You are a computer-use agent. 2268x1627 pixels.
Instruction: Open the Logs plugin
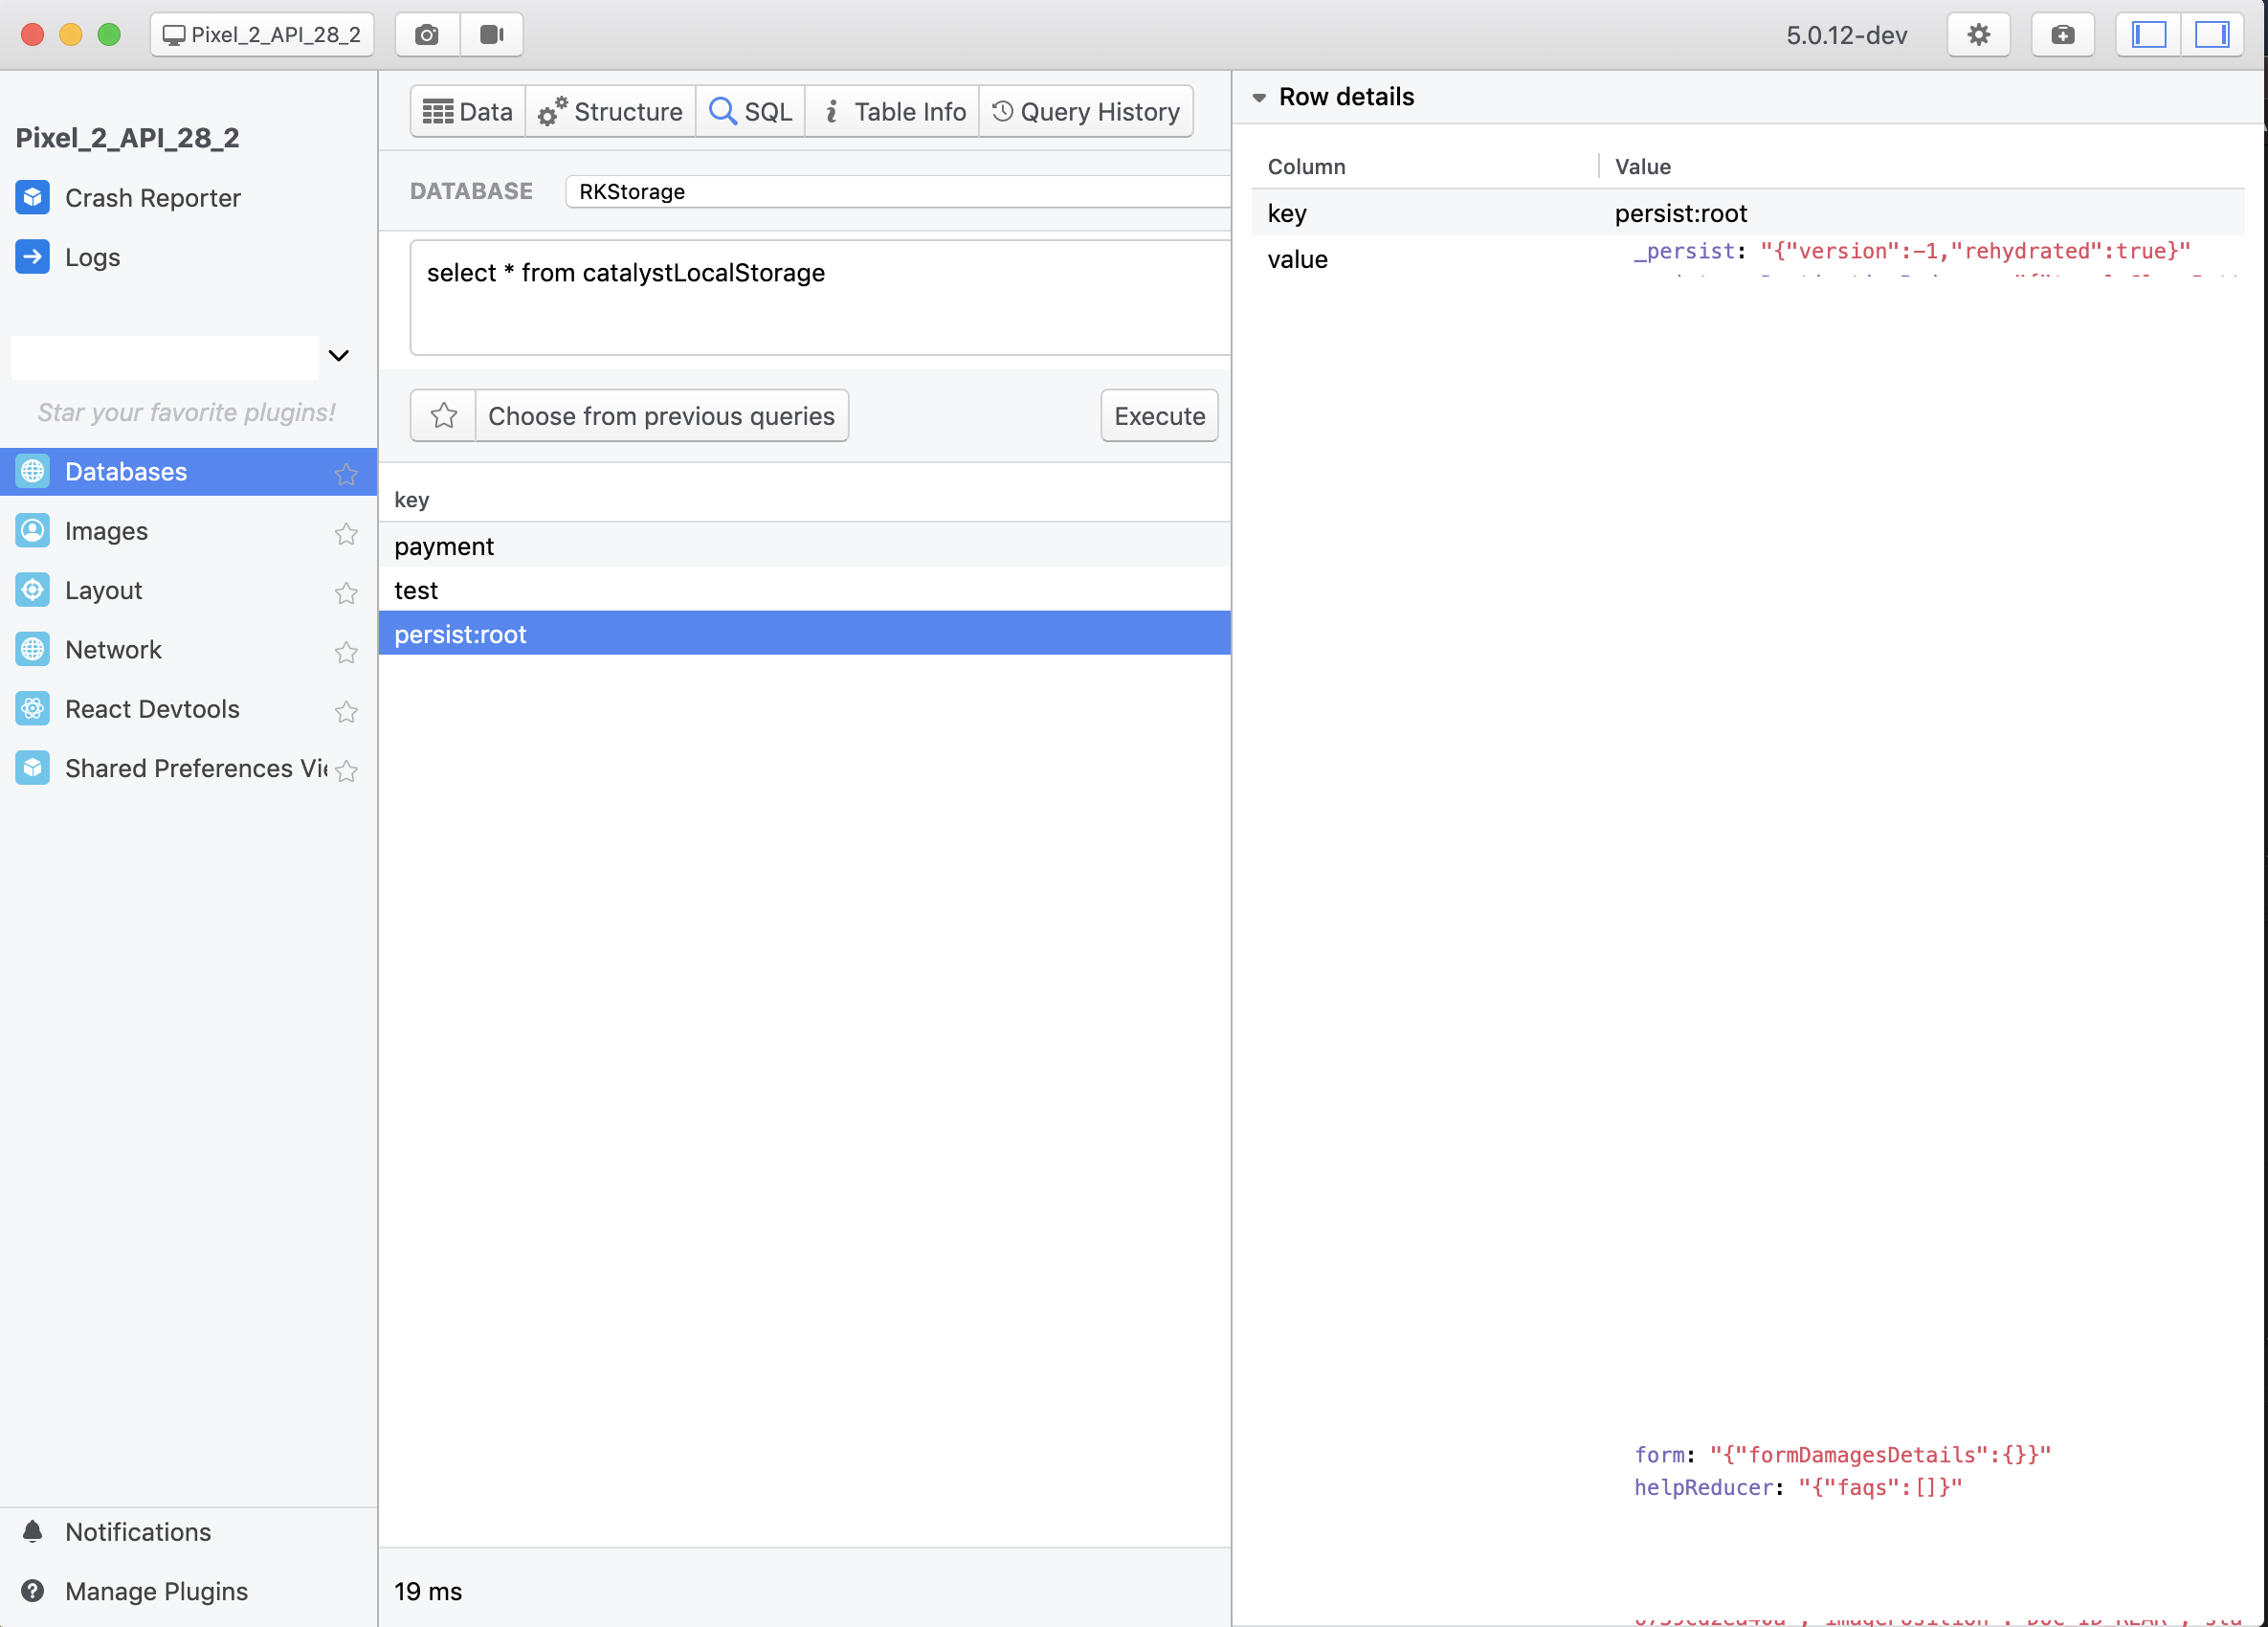click(92, 257)
